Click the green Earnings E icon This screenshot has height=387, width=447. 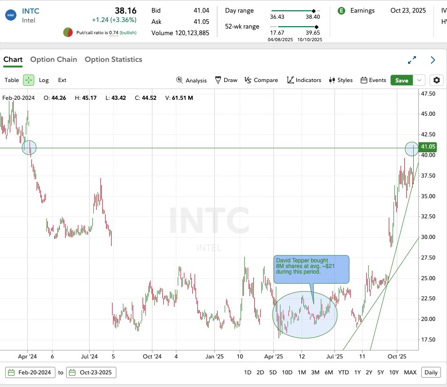341,11
